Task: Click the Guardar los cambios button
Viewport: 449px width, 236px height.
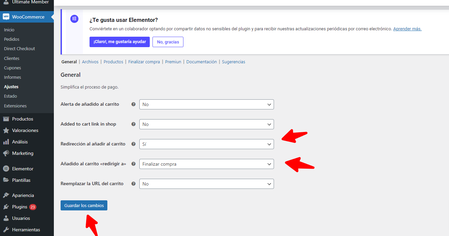Action: pyautogui.click(x=84, y=205)
